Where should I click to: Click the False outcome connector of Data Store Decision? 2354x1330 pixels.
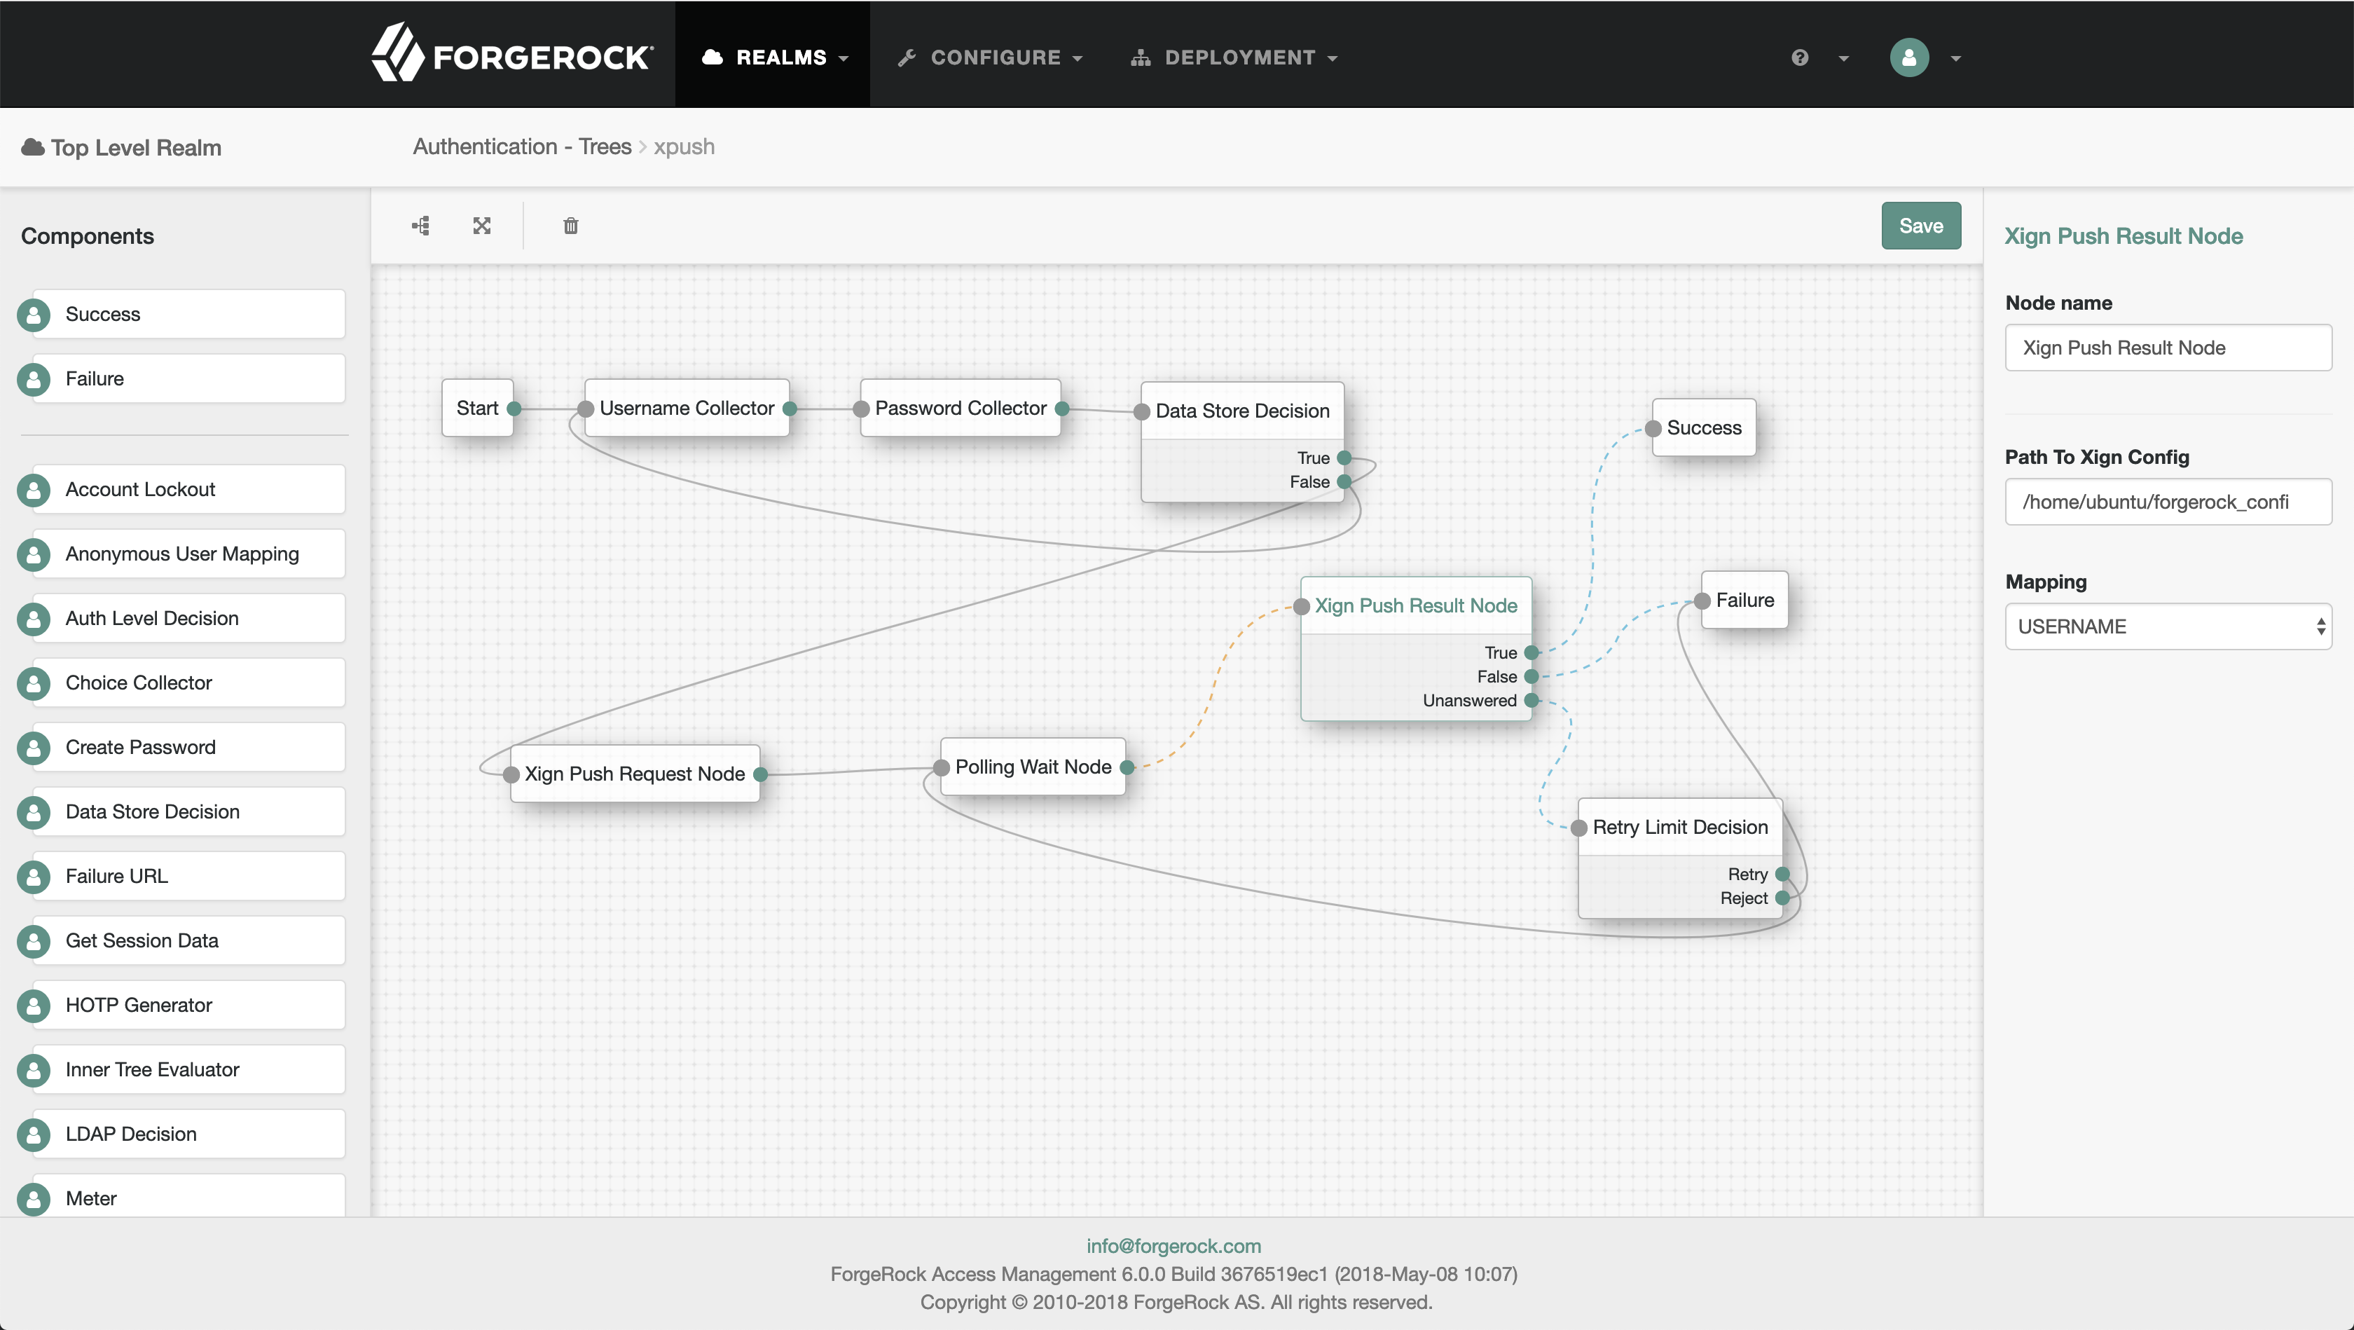pos(1343,481)
